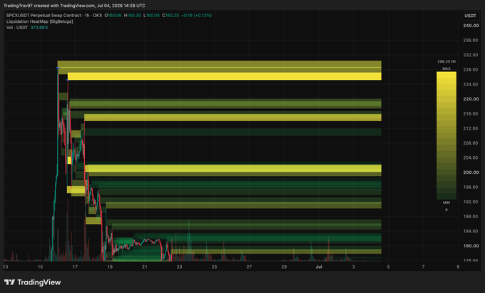Open the USDT currency selector button
Viewport: 485px width, 293px height.
[x=470, y=16]
